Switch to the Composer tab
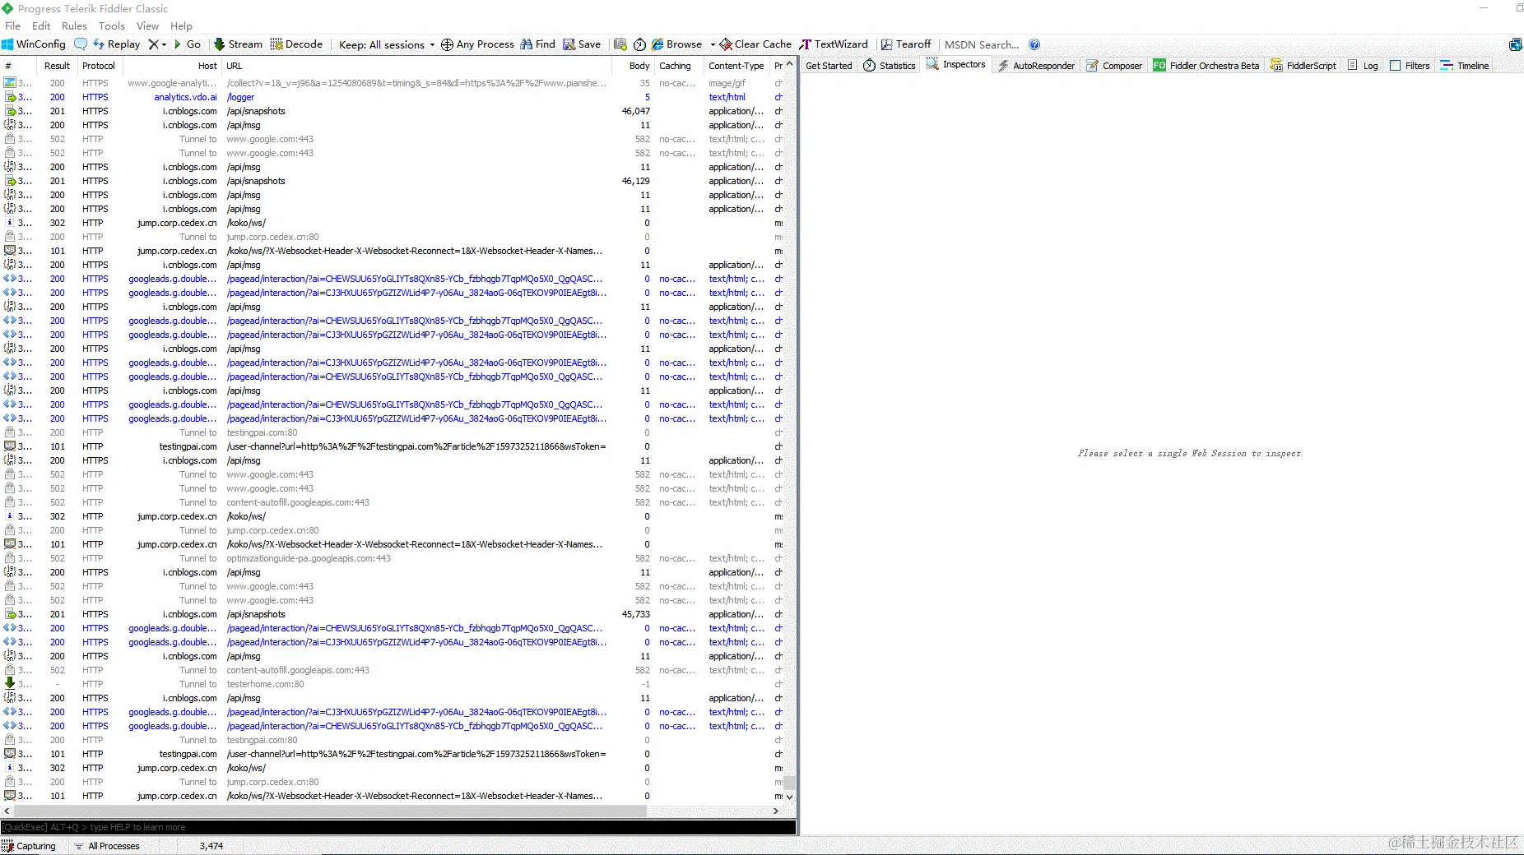This screenshot has height=855, width=1524. [1114, 66]
